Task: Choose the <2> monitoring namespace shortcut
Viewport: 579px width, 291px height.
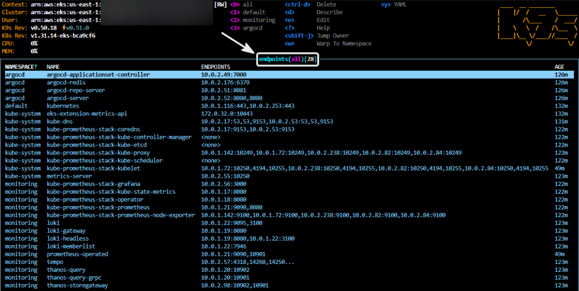Action: [x=253, y=20]
